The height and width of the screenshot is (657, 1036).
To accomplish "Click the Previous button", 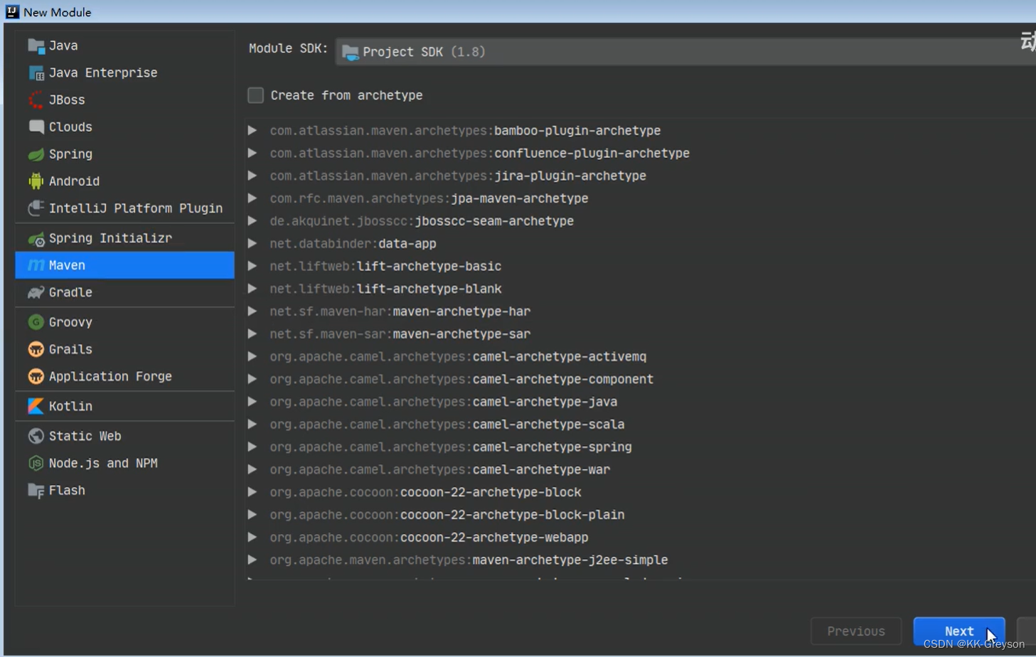I will [856, 631].
